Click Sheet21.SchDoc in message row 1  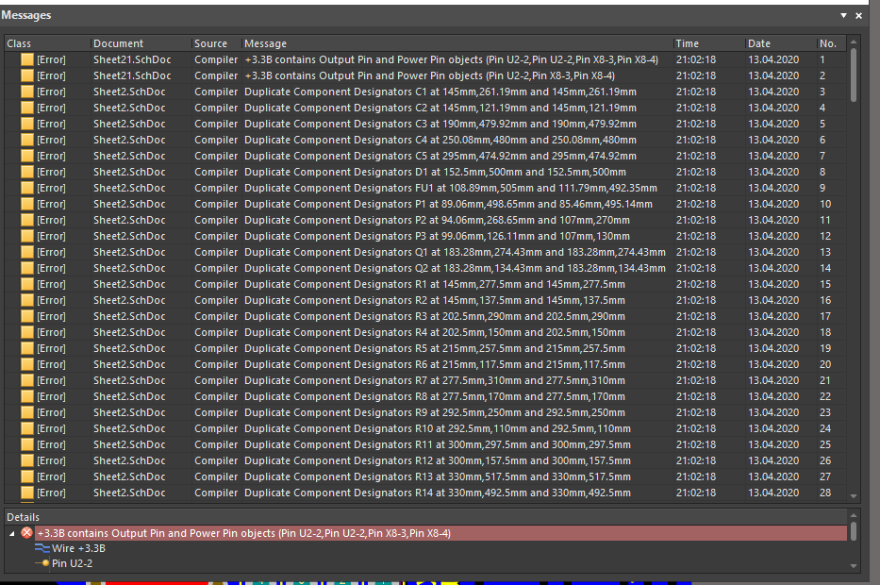click(x=132, y=59)
